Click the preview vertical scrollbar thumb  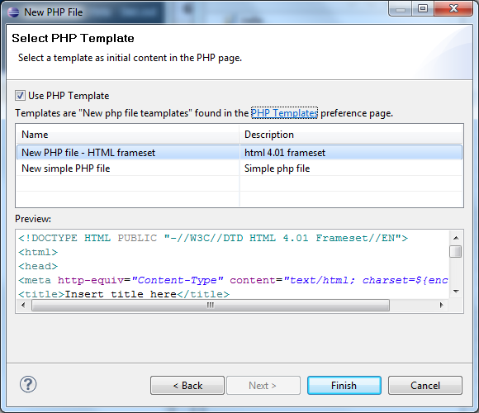pyautogui.click(x=456, y=252)
